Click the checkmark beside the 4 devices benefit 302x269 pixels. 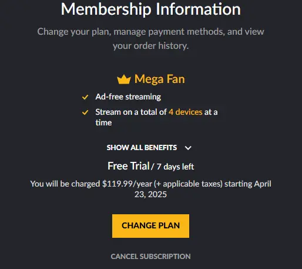coord(85,112)
